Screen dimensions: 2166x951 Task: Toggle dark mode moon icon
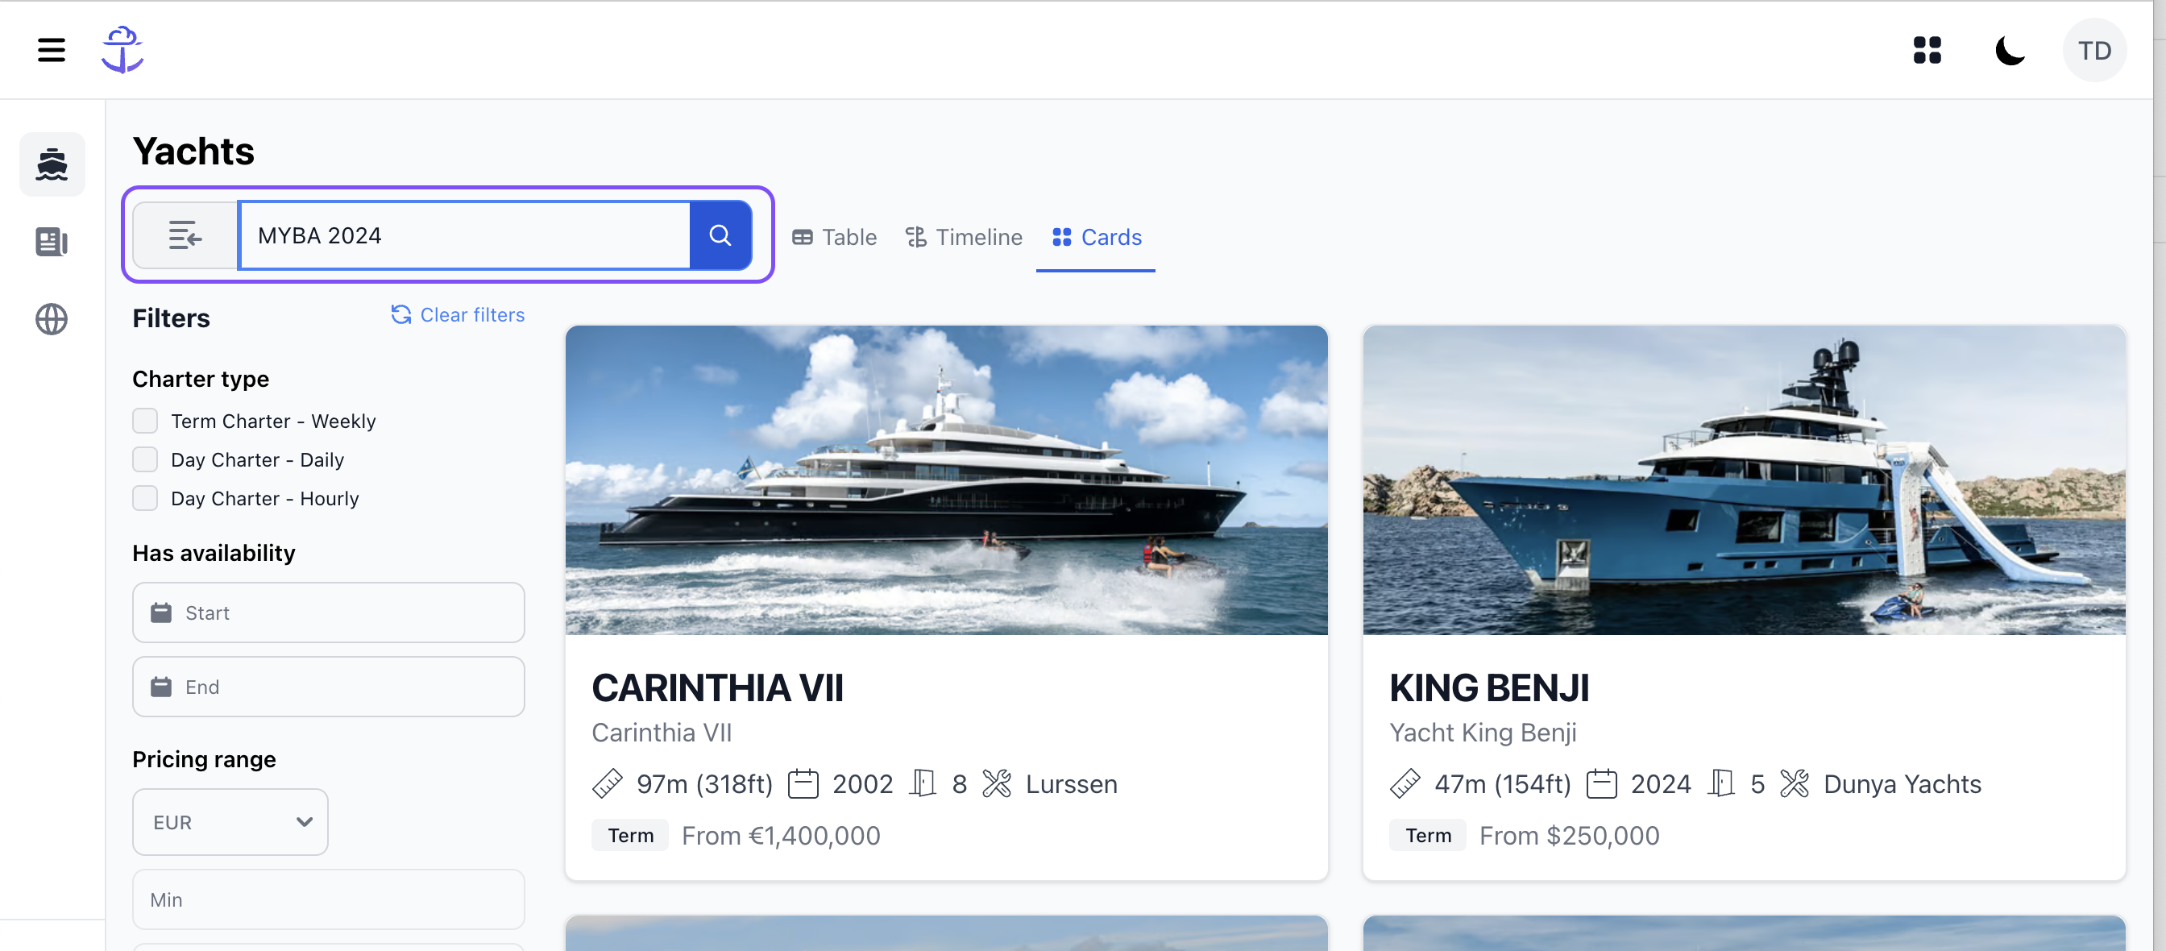(x=2010, y=51)
